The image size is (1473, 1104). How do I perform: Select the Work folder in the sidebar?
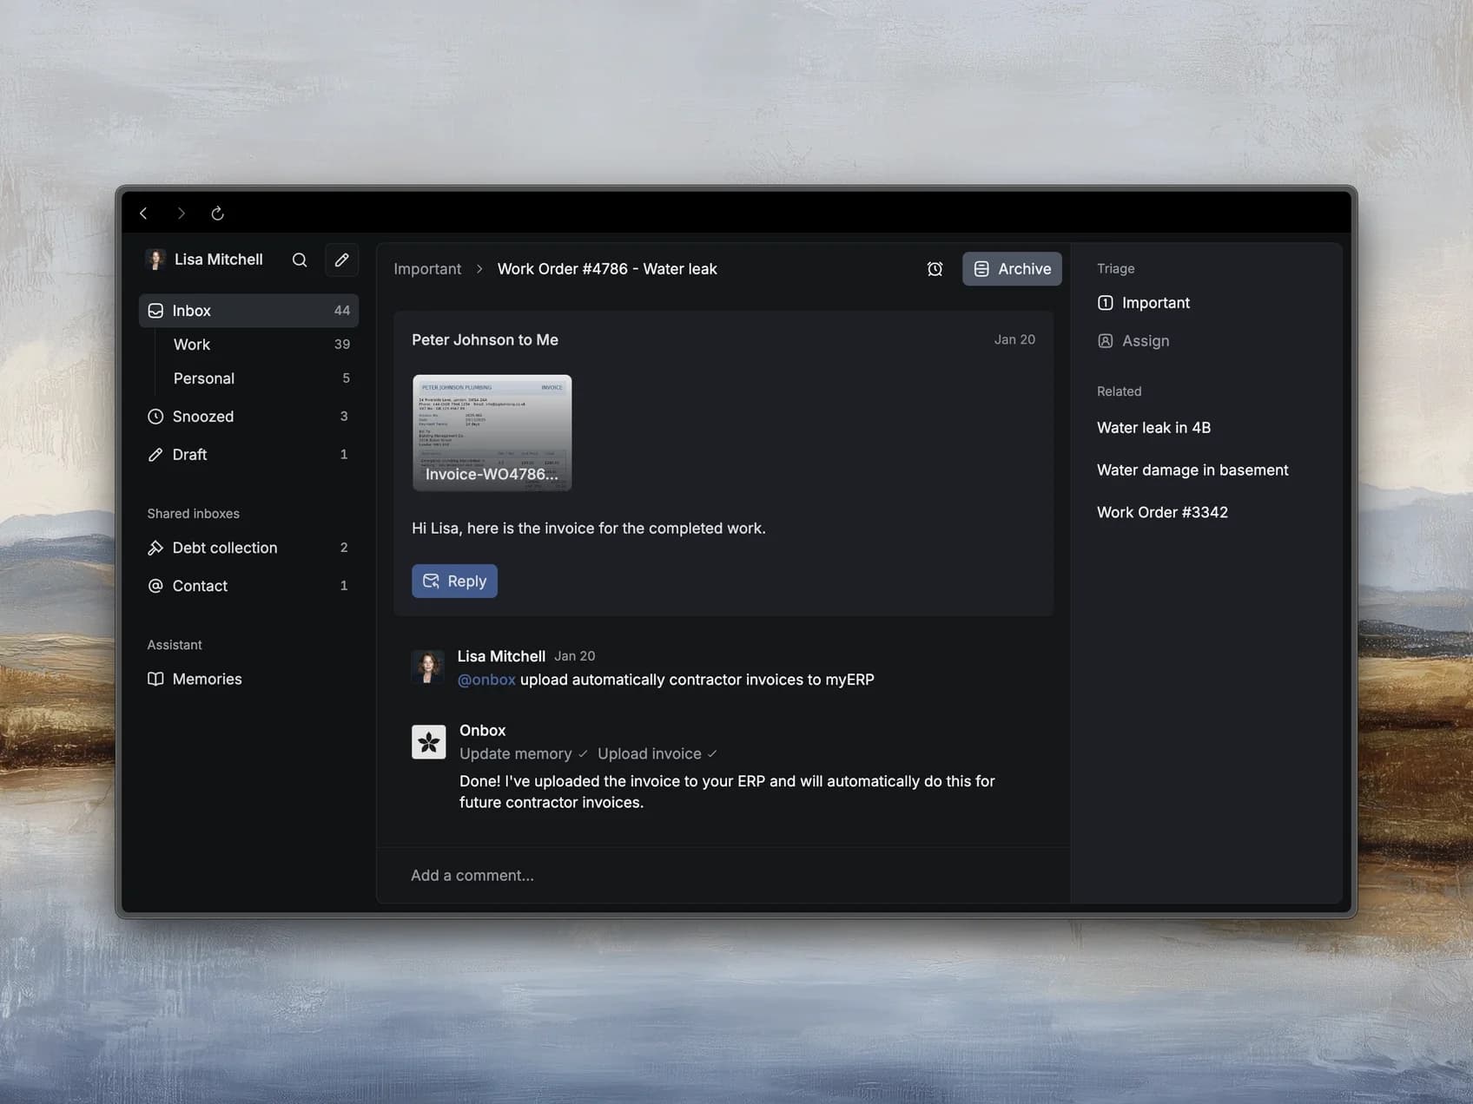[192, 345]
